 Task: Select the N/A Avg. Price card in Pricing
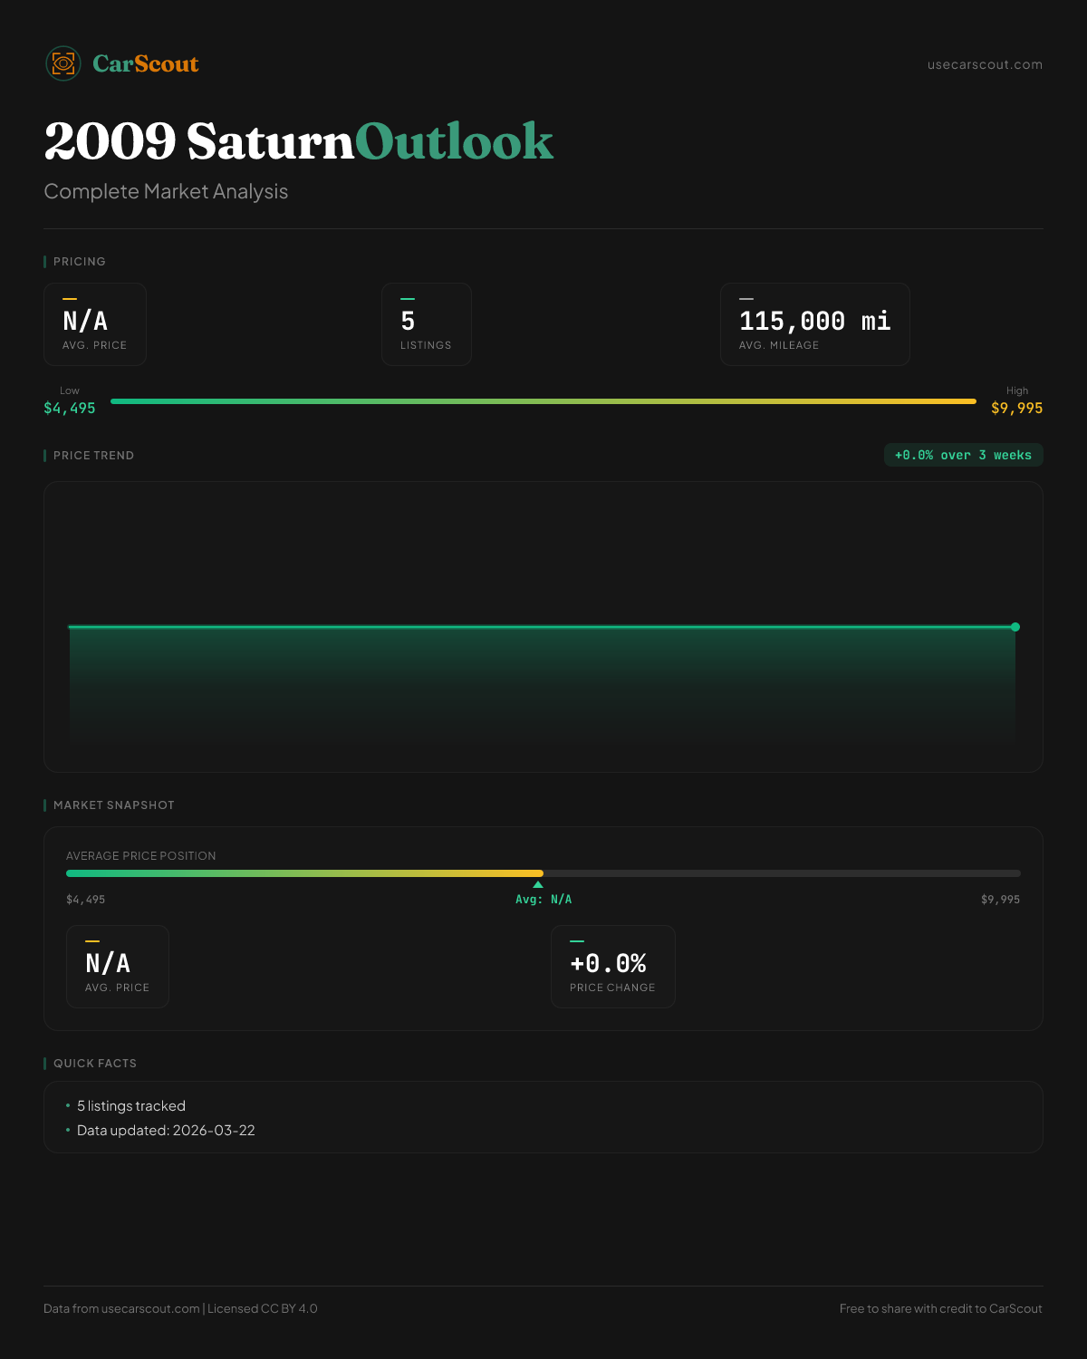[95, 324]
